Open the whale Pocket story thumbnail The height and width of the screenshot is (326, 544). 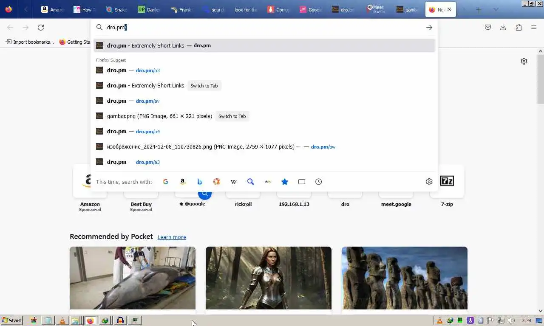tap(133, 278)
